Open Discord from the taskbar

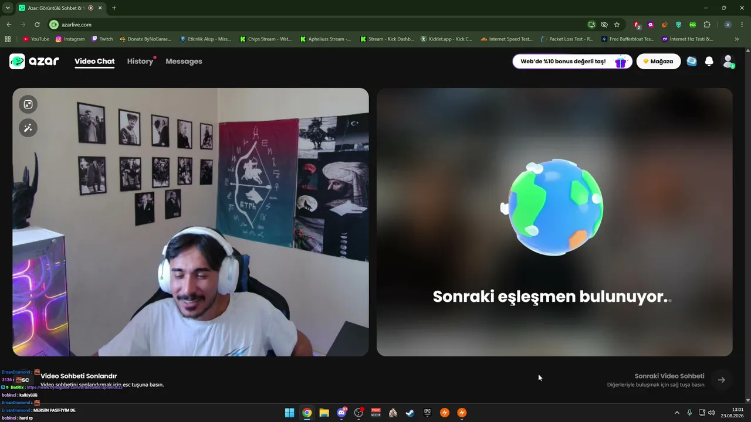click(341, 413)
